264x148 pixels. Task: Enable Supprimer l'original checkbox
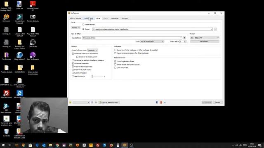point(73,73)
